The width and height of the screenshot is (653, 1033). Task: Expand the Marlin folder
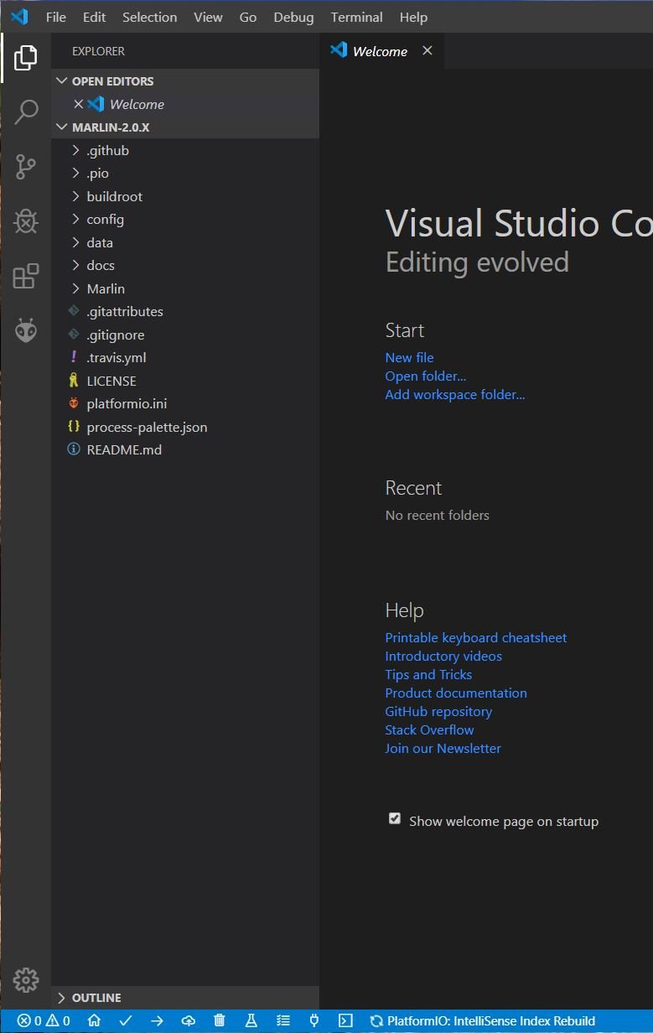tap(185, 288)
